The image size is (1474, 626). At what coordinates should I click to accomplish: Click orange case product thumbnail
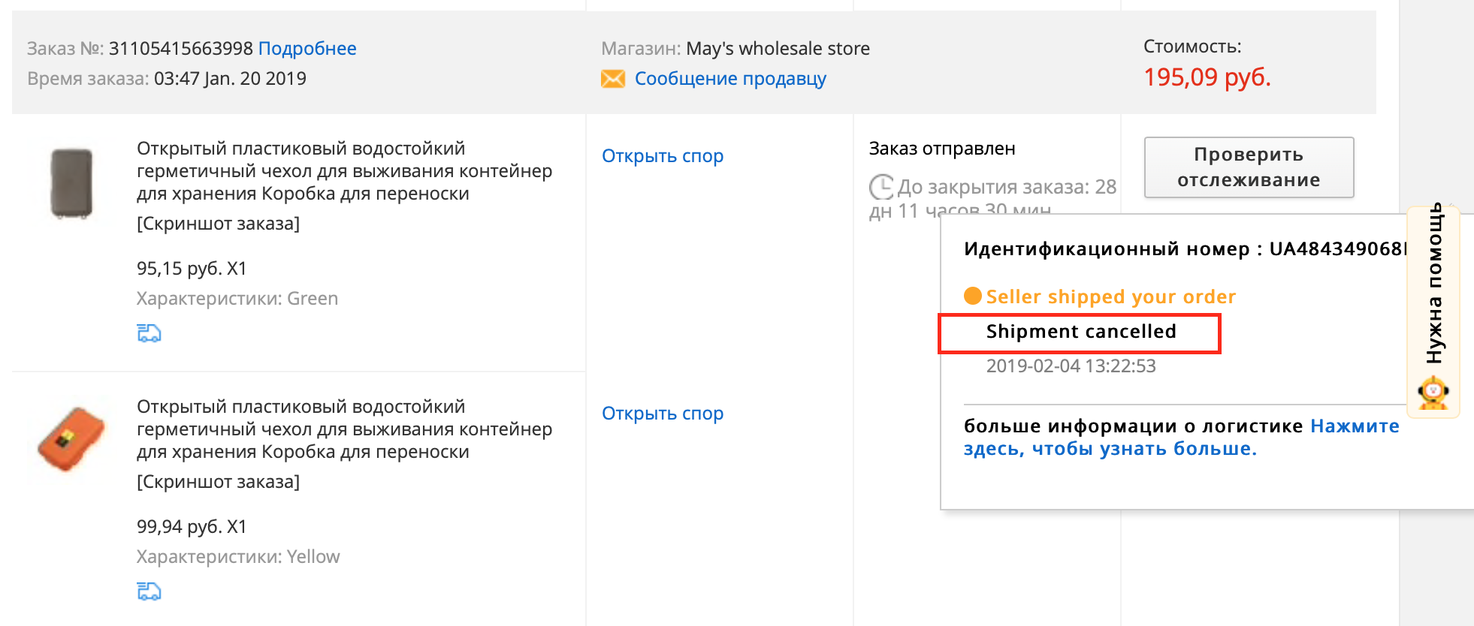71,439
